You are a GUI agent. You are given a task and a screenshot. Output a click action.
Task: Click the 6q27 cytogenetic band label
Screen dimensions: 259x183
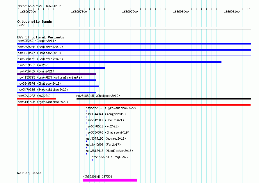coord(21,25)
